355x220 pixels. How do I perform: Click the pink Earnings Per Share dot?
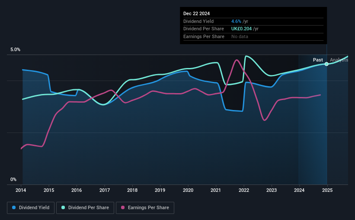point(123,207)
